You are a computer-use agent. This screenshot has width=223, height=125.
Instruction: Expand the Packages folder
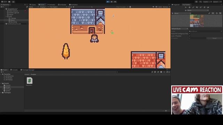click(1, 93)
